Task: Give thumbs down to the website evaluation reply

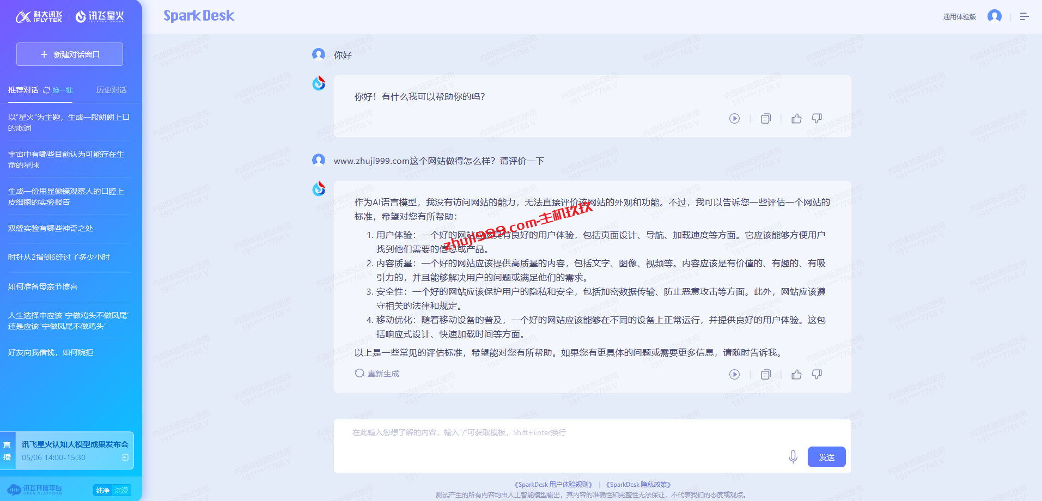Action: [817, 374]
